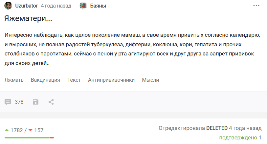
Task: Select the Вакцинация tag
Action: click(45, 80)
